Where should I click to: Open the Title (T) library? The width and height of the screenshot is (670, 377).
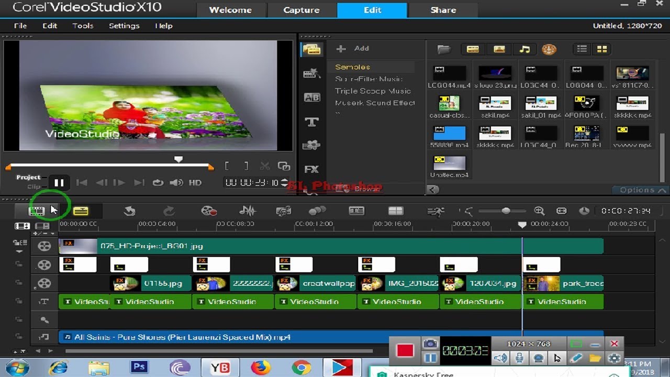[311, 121]
